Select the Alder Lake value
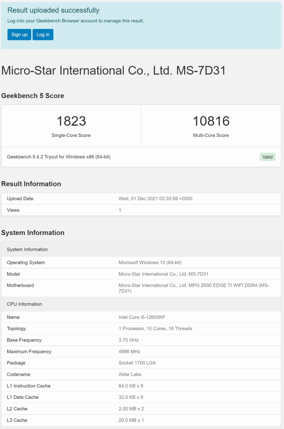 tap(130, 375)
